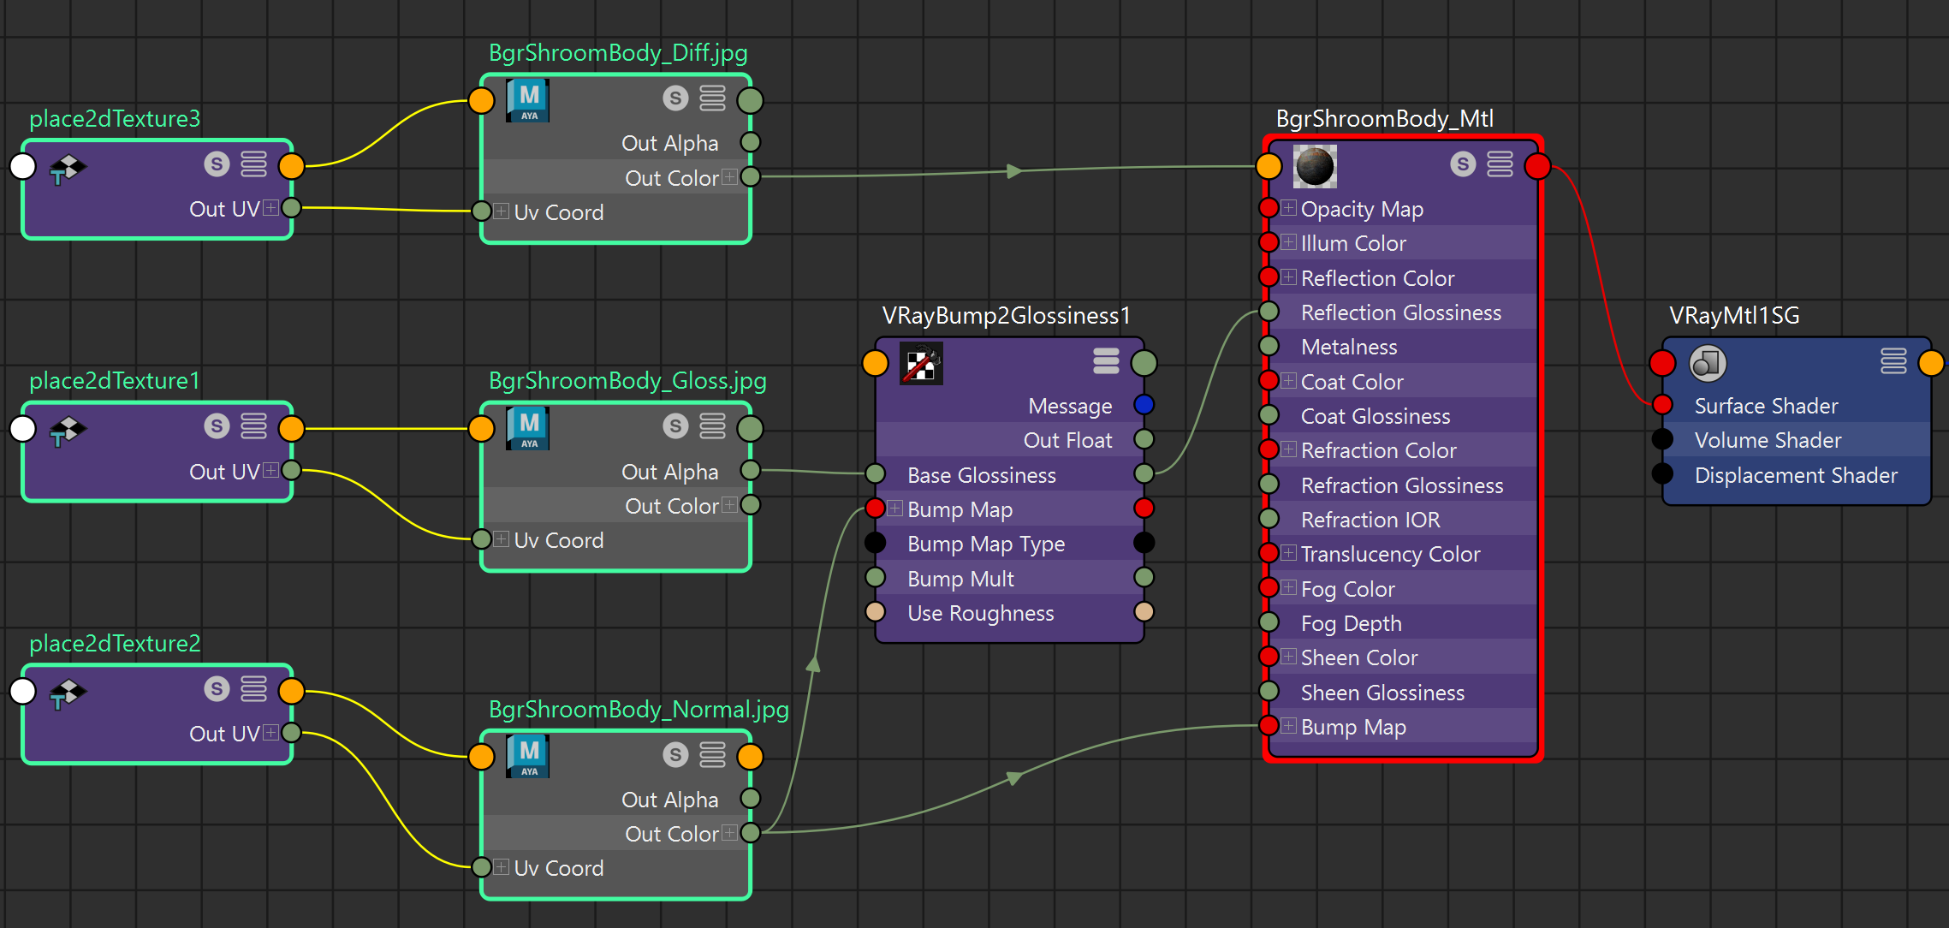The image size is (1949, 928).
Task: Expand Out Color on BgrShroomBody_Diff.jpg
Action: [729, 177]
